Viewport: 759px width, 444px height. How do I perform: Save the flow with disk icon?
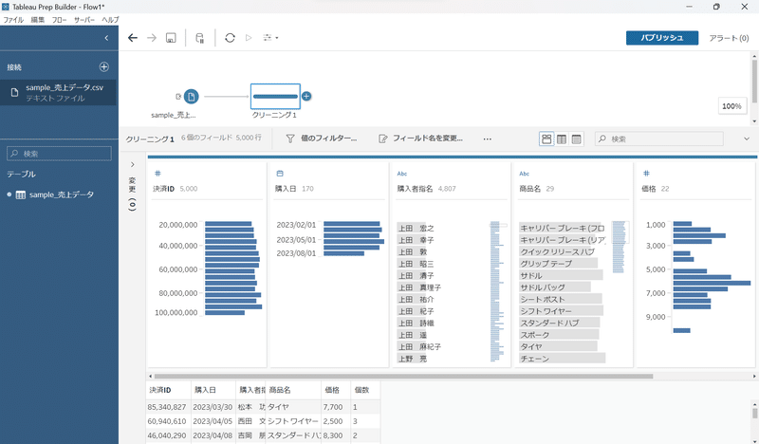point(171,38)
